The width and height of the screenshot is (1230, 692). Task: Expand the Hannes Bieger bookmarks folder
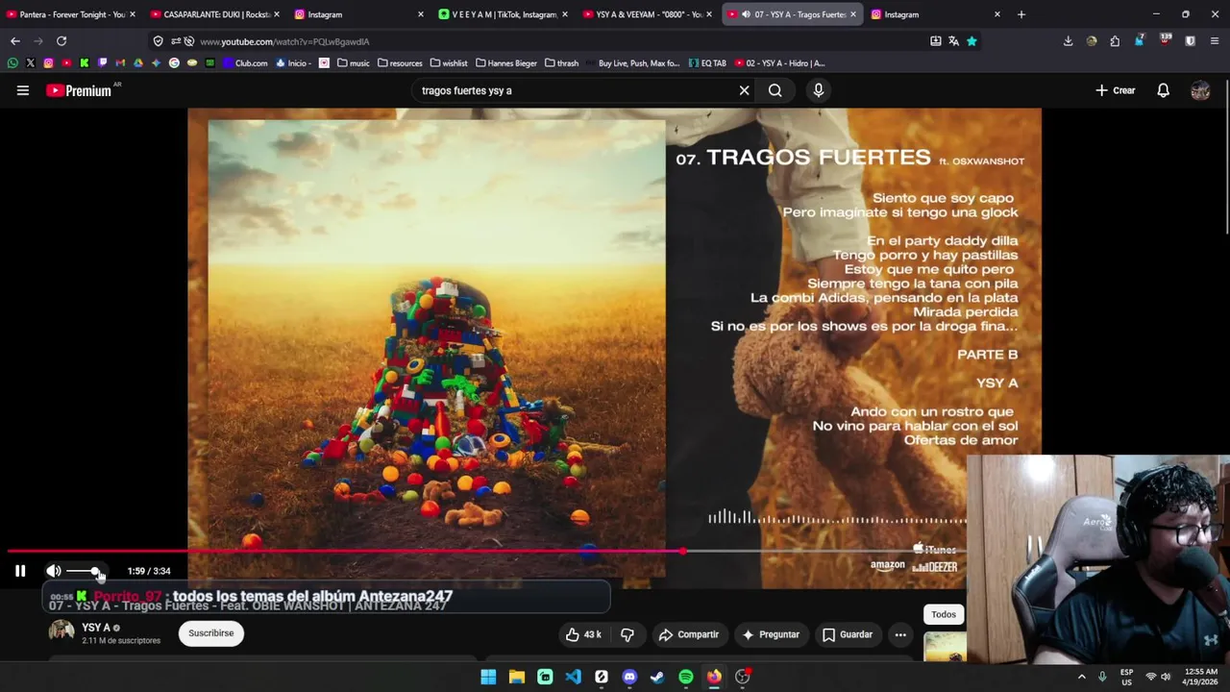[506, 63]
